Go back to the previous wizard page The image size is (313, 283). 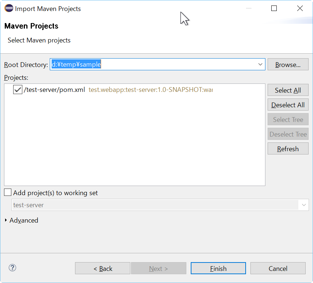102,268
